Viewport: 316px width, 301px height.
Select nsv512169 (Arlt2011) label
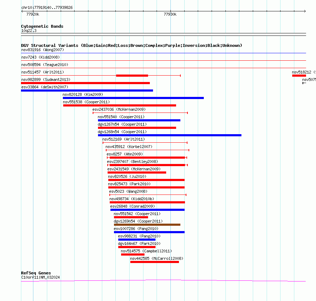click(124, 139)
